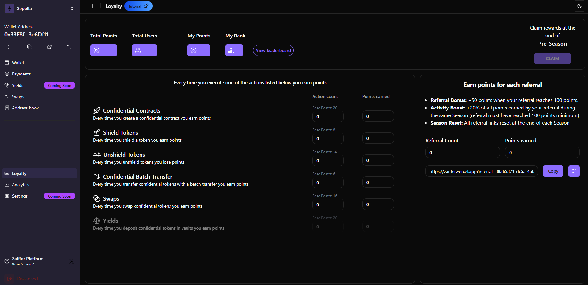Show the referral link QR code
The height and width of the screenshot is (285, 588).
coord(574,171)
